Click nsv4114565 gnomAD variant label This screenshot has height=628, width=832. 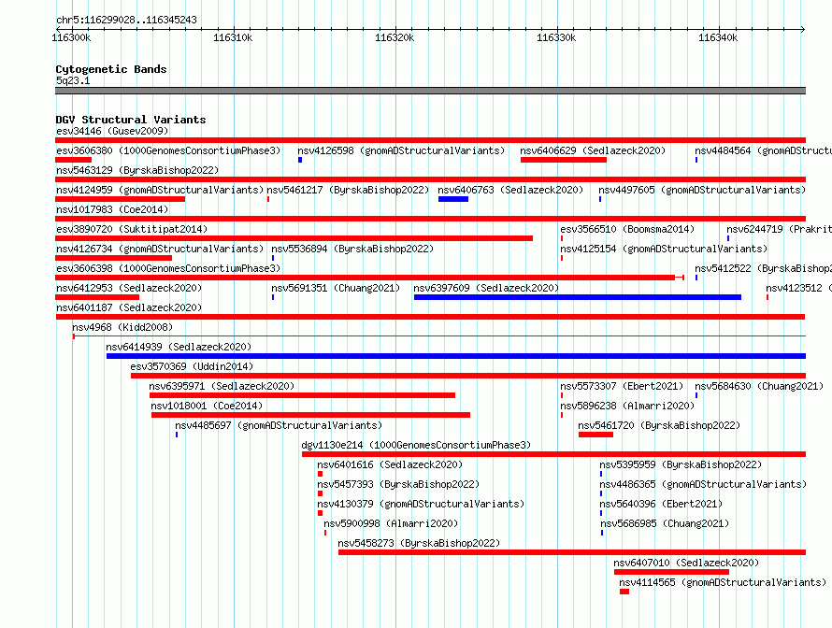tap(723, 582)
